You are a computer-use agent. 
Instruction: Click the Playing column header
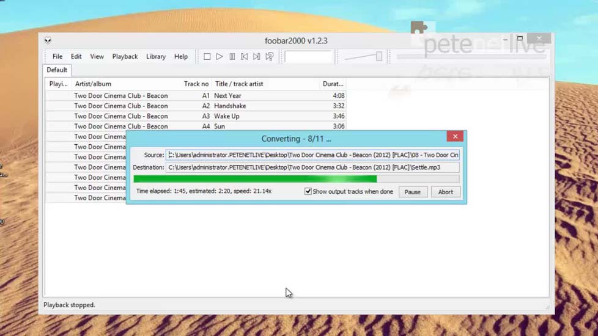click(x=58, y=84)
